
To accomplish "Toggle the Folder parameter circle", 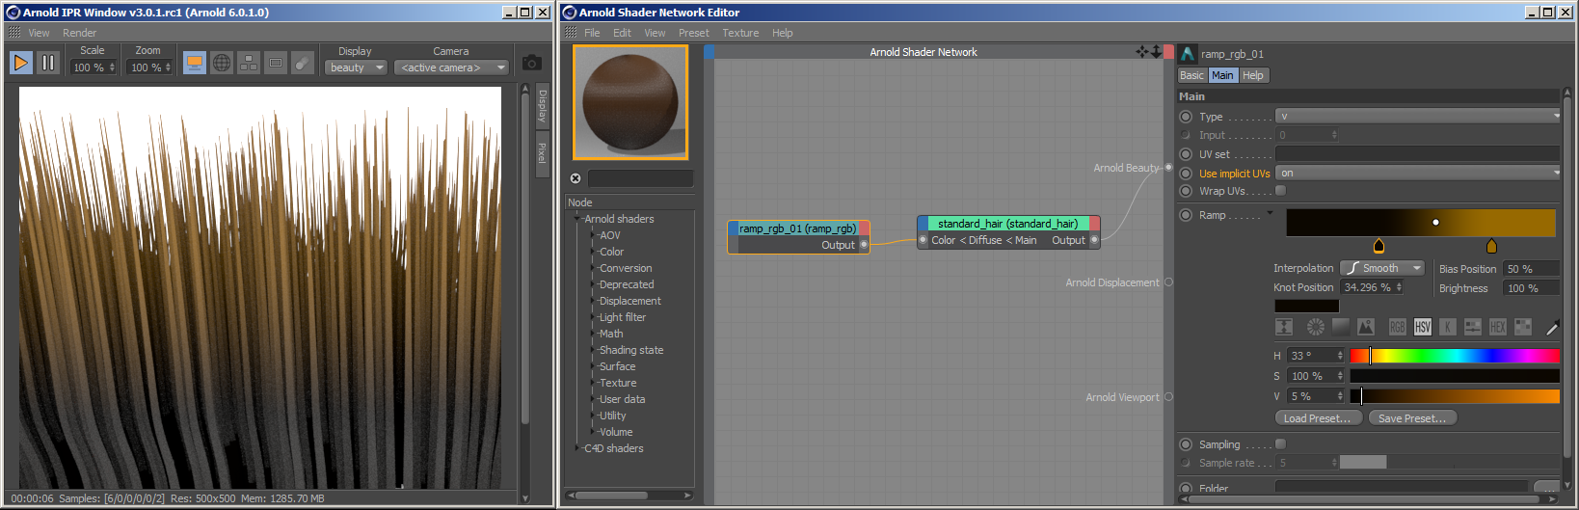I will pos(1186,489).
